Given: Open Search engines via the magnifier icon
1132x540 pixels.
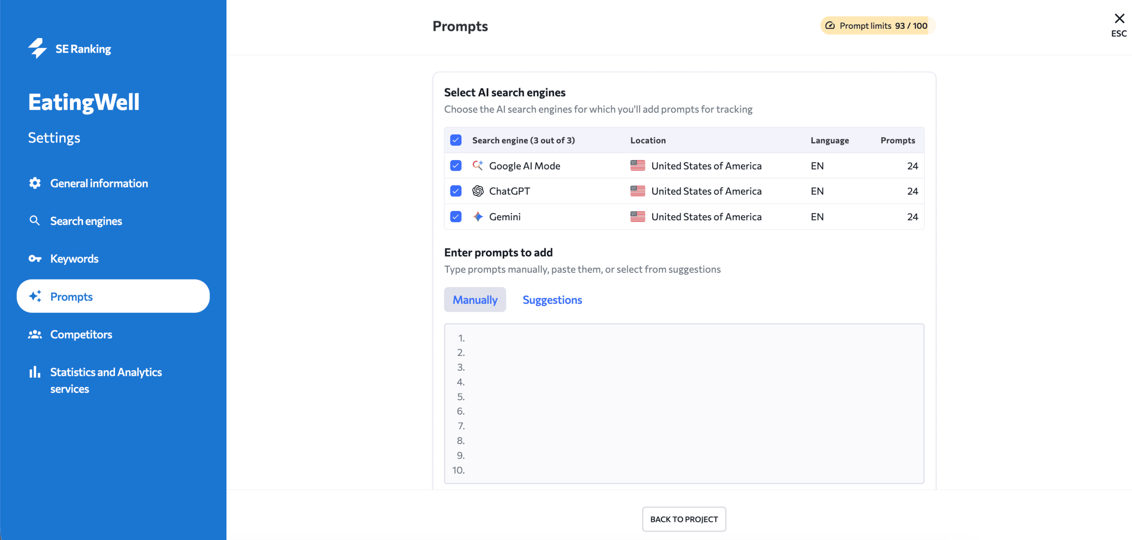Looking at the screenshot, I should click(x=34, y=220).
